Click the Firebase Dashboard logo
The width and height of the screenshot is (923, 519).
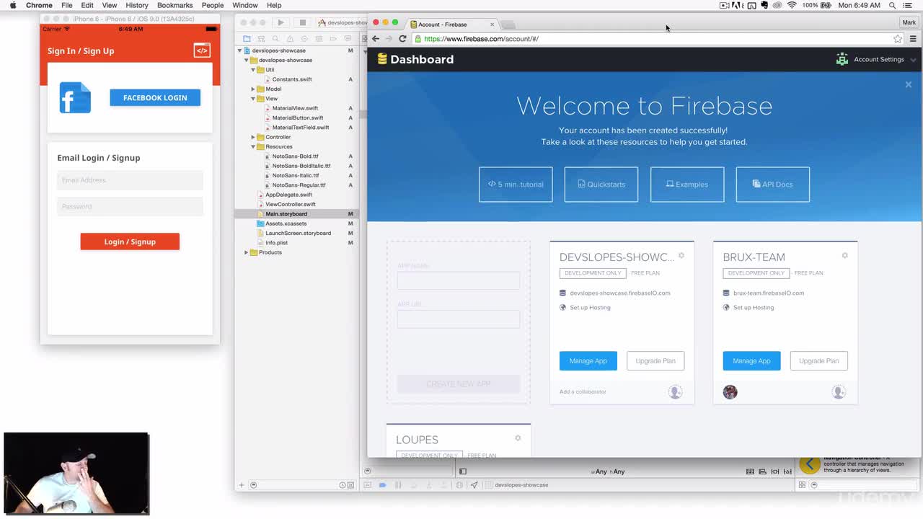(x=415, y=59)
